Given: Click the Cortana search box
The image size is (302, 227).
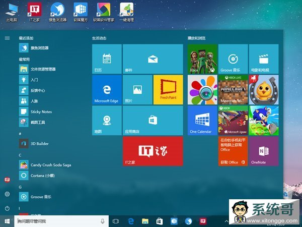Looking at the screenshot, I should coord(61,221).
